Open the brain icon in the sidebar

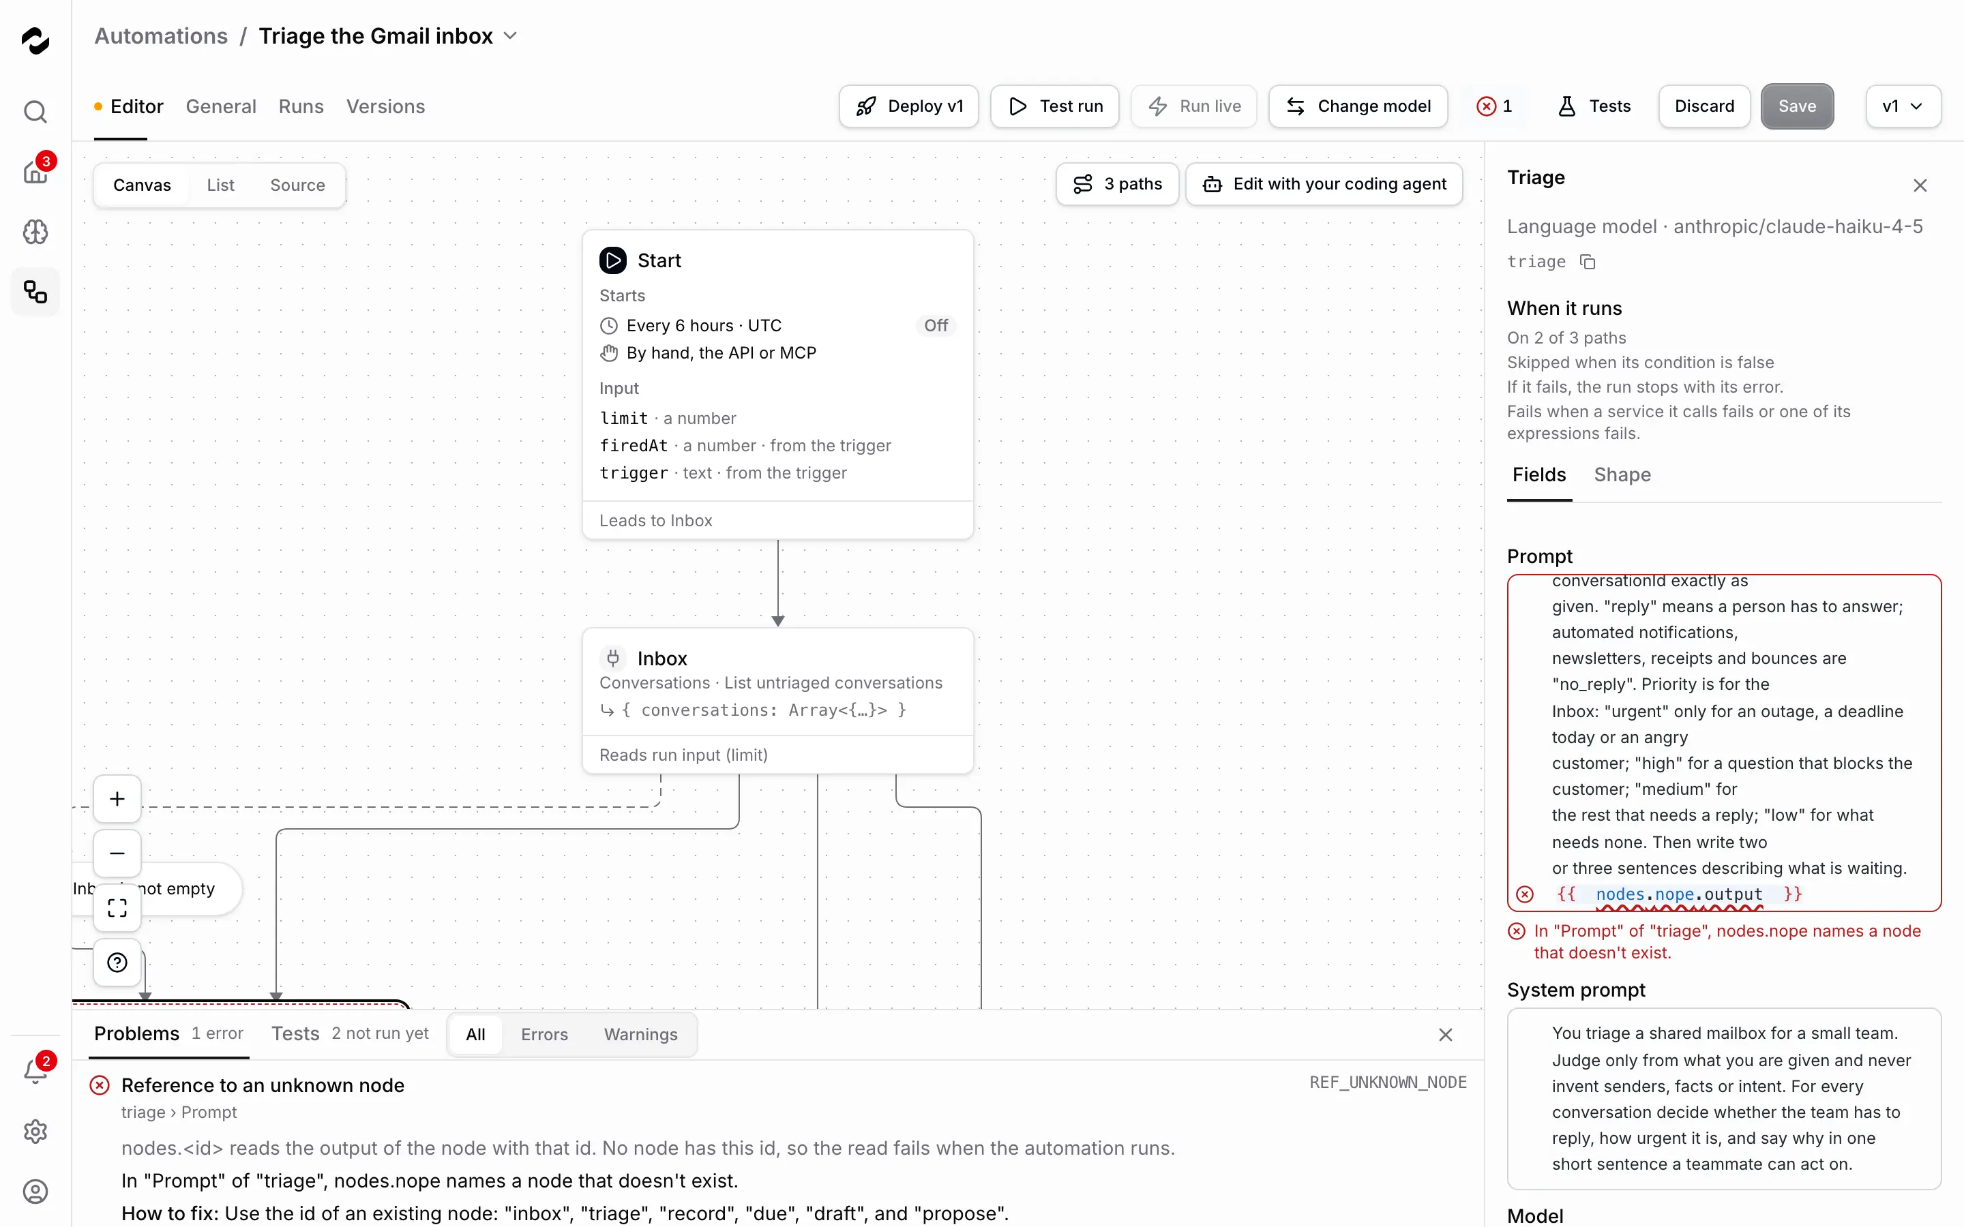coord(35,232)
